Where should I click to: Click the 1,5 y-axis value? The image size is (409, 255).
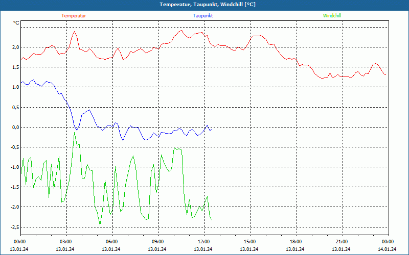[15, 67]
